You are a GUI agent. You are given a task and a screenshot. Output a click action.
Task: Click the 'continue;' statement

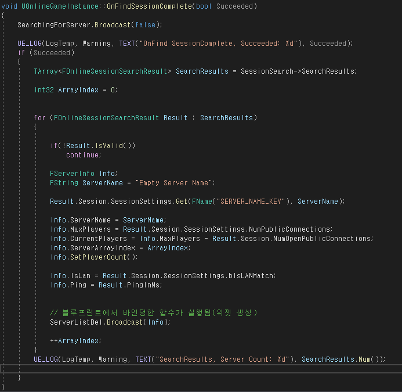tap(84, 155)
